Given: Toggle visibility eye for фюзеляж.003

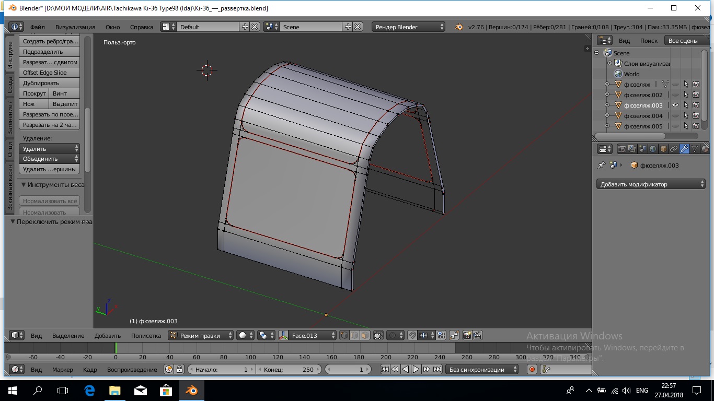Looking at the screenshot, I should coord(675,105).
